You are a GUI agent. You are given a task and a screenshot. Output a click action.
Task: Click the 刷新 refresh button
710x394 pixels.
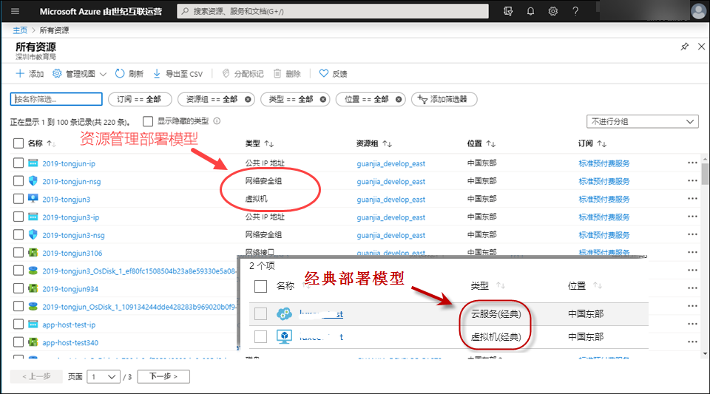[x=129, y=74]
